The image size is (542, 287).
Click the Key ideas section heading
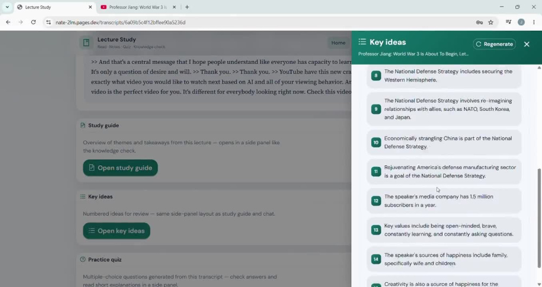pyautogui.click(x=100, y=197)
